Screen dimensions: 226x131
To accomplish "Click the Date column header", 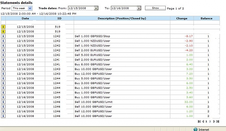I will coord(25,18).
